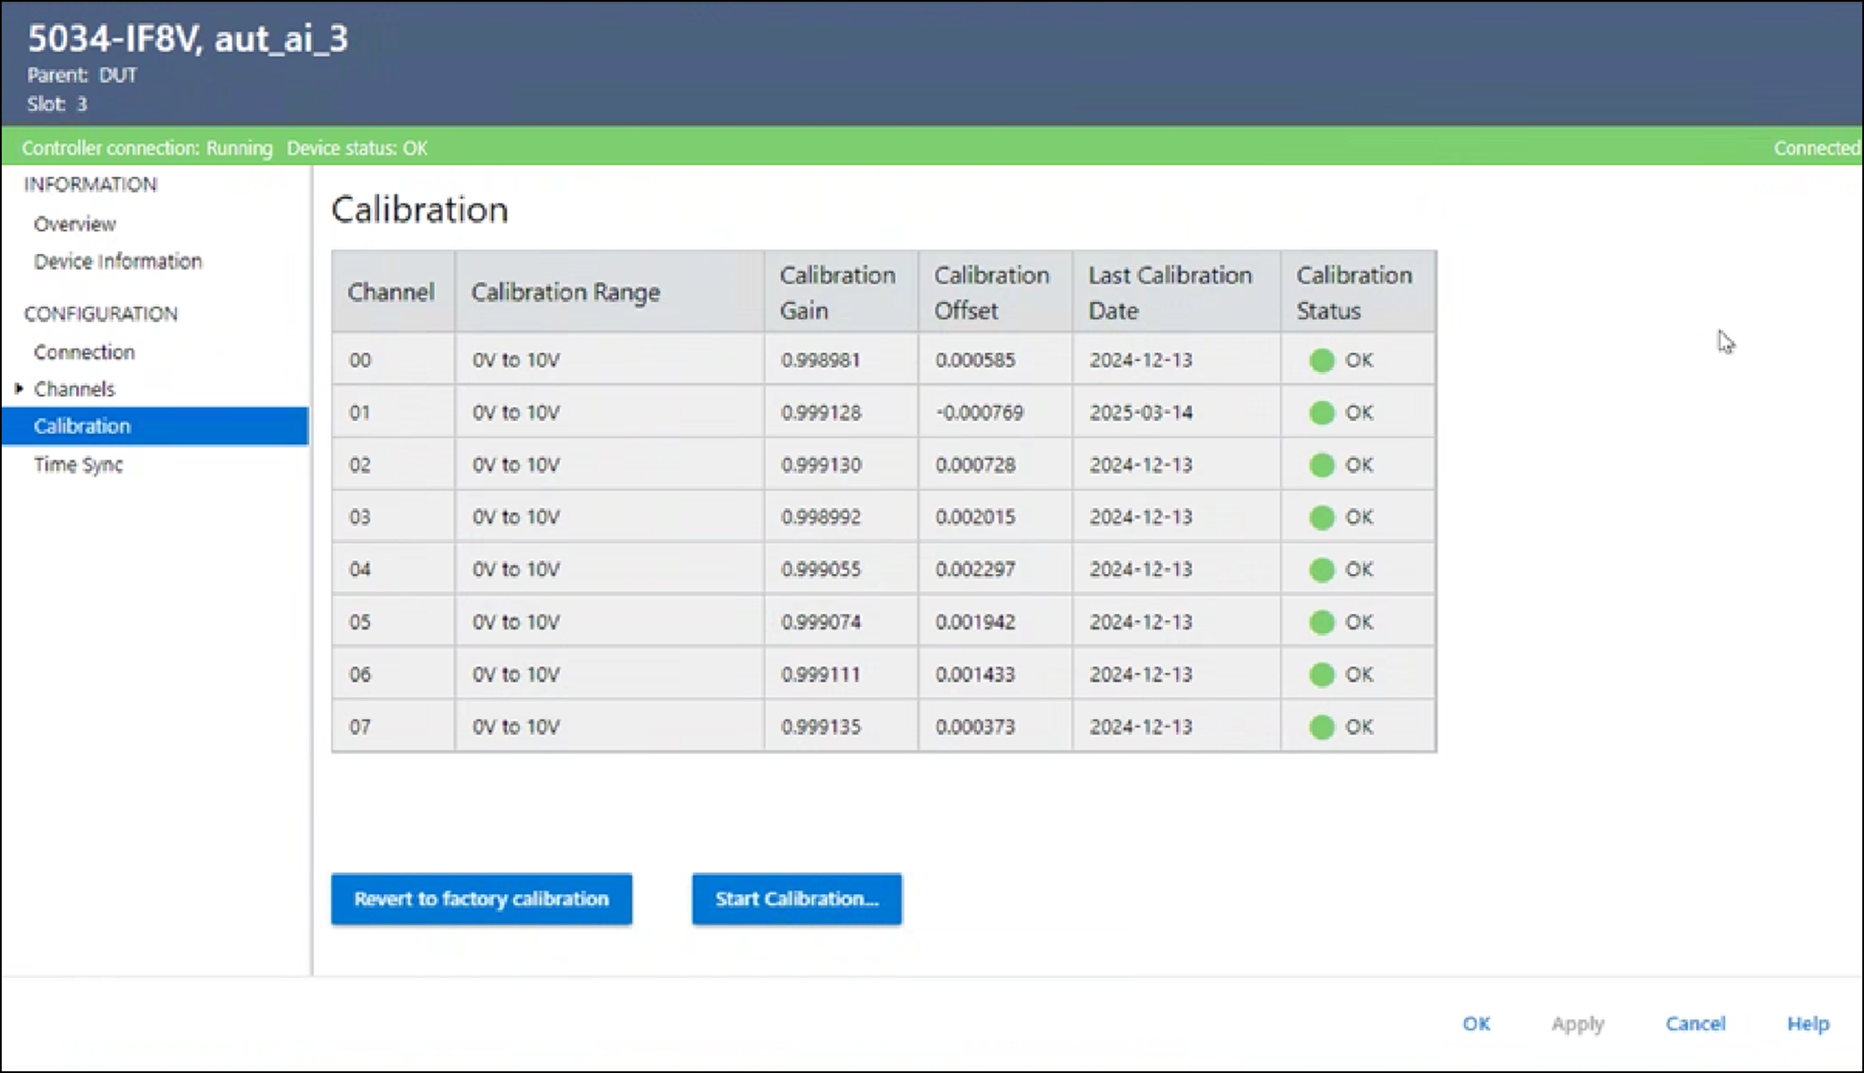Click the Apply link
Viewport: 1864px width, 1073px height.
point(1577,1024)
